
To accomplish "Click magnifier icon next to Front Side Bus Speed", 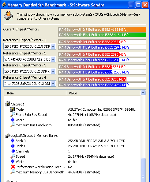I will 13,114.
